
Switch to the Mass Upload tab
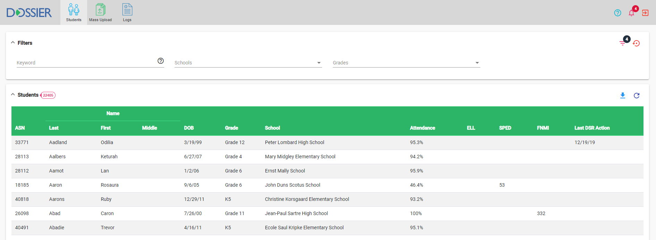tap(100, 12)
